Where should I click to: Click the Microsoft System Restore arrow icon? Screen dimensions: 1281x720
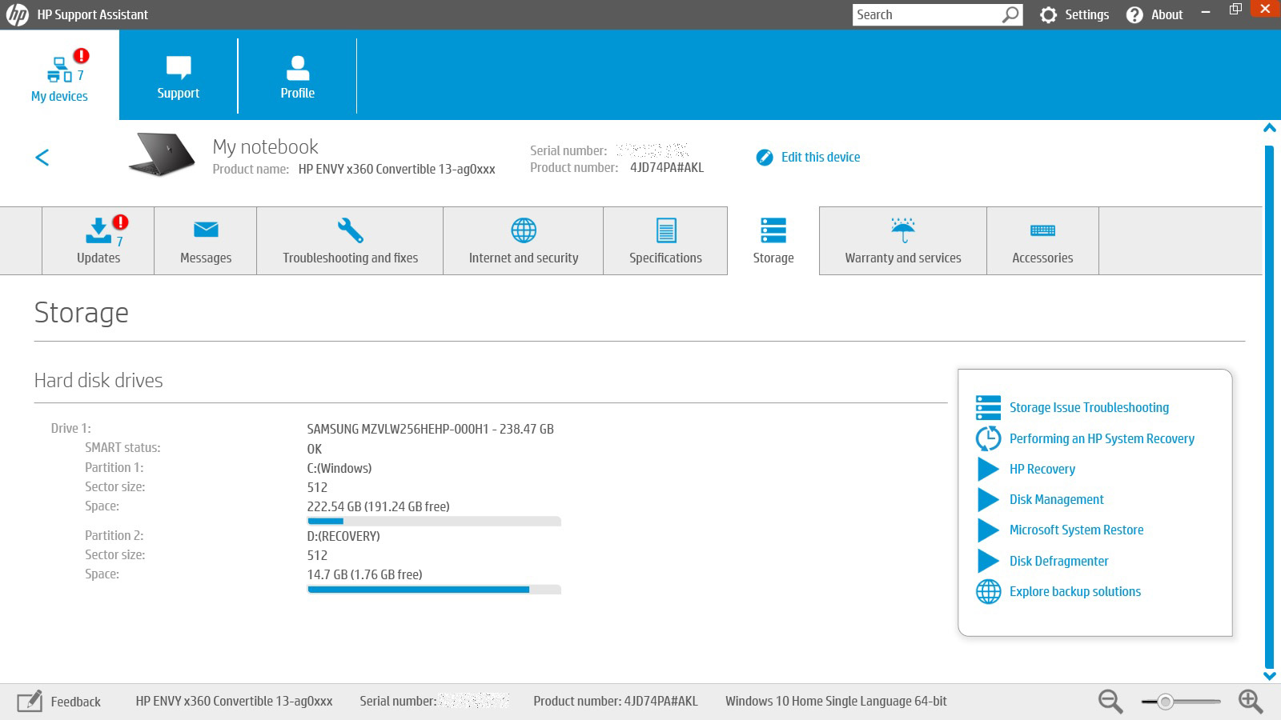tap(988, 530)
